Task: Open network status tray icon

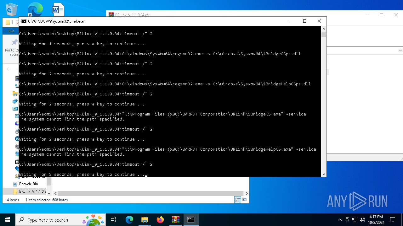Action: pyautogui.click(x=355, y=220)
